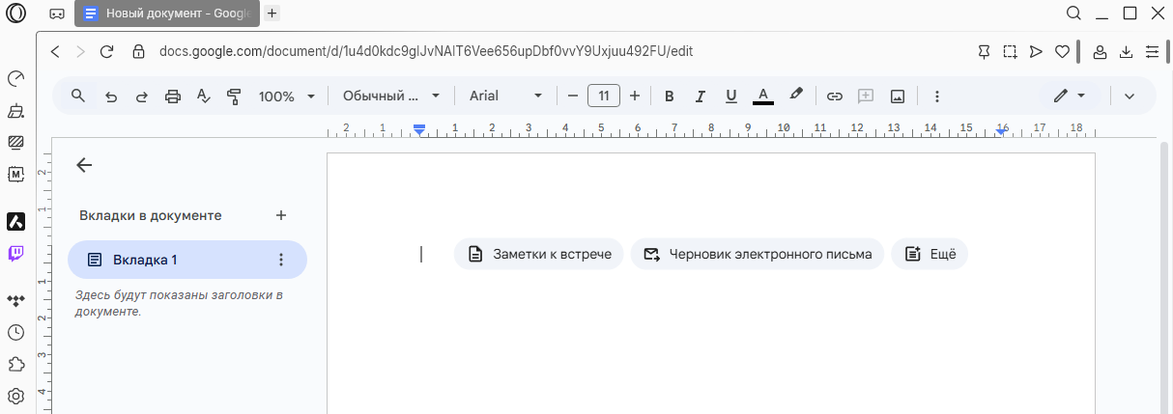Add a comment using toolbar icon
1173x414 pixels.
pyautogui.click(x=866, y=96)
